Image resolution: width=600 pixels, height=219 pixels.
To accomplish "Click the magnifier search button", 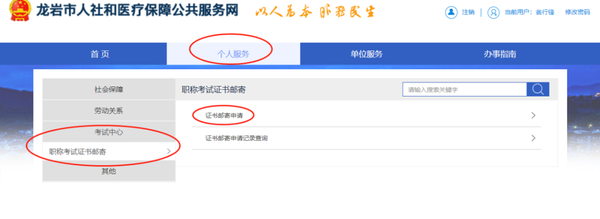I will tap(538, 89).
